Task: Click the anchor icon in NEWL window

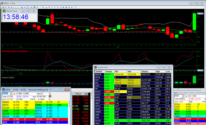Action: coord(50,96)
